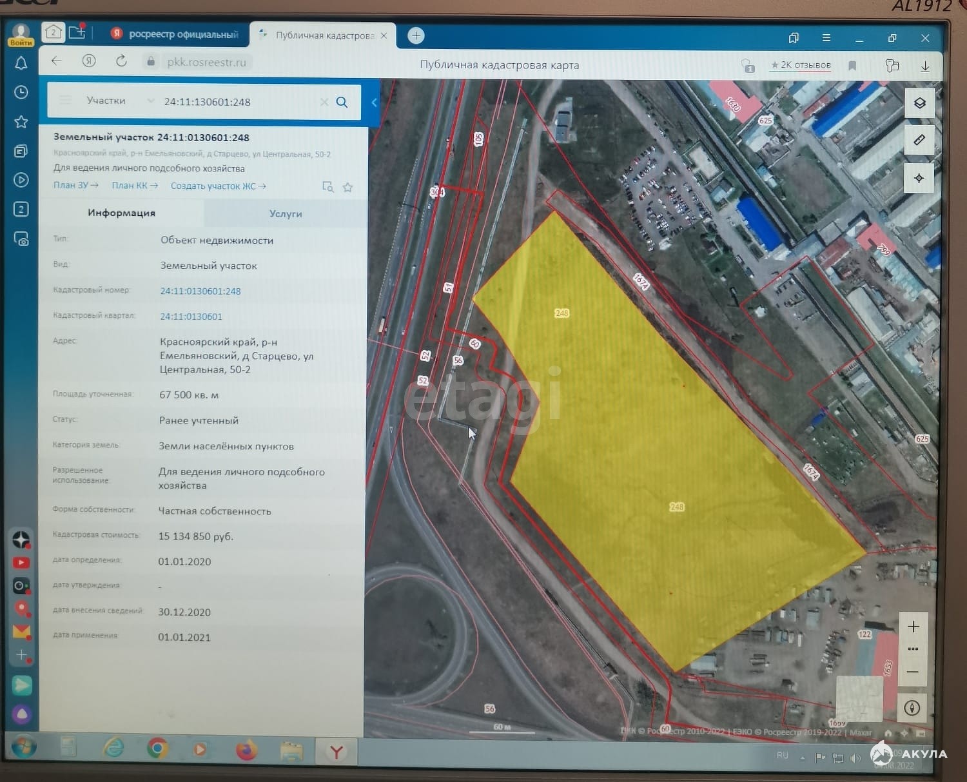Click Создать участок ЖС link
The width and height of the screenshot is (967, 782).
(x=218, y=186)
